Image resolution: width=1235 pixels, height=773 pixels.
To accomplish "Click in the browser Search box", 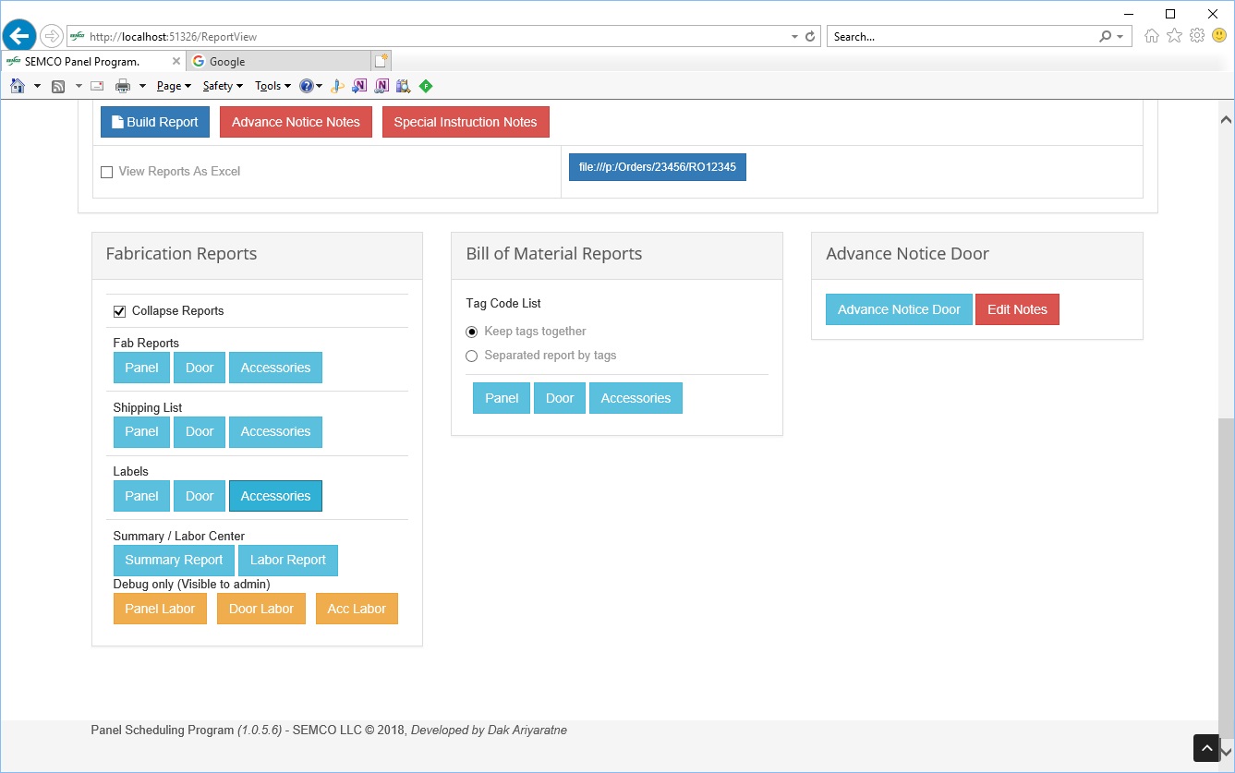I will pyautogui.click(x=961, y=37).
